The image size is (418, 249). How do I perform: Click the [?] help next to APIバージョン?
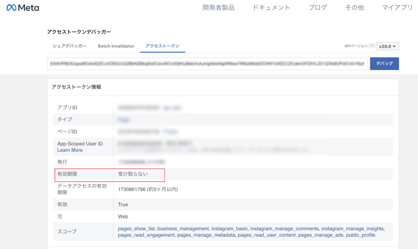(372, 46)
